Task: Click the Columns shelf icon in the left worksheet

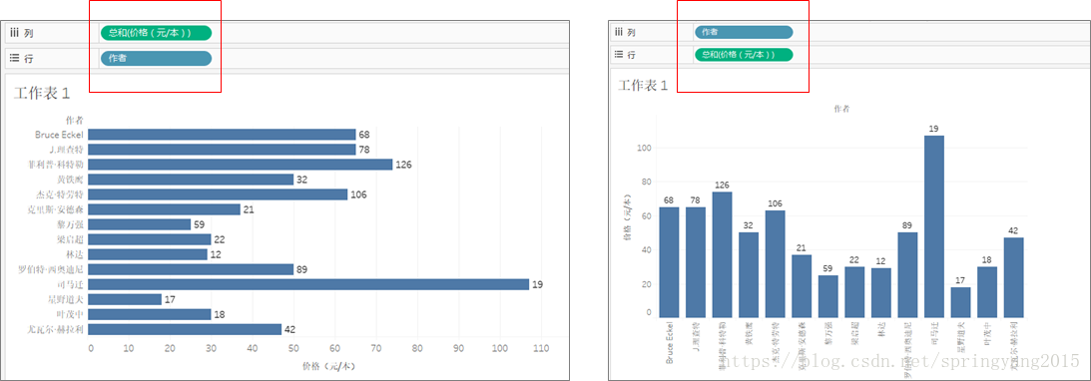Action: 15,33
